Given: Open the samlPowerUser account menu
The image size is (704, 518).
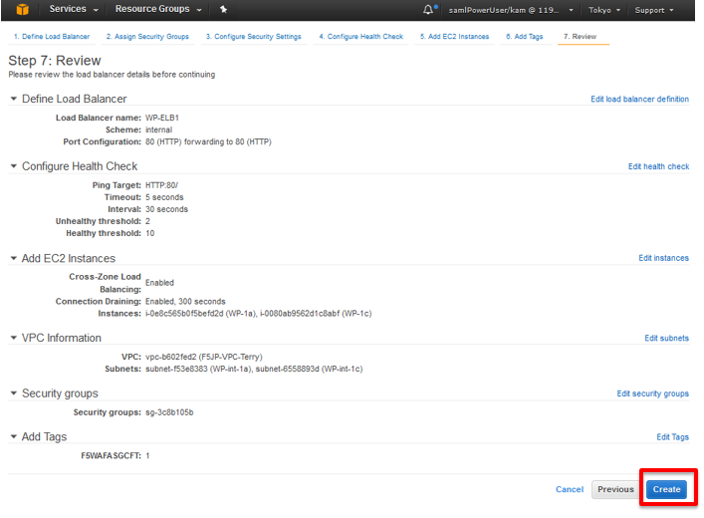Looking at the screenshot, I should pyautogui.click(x=511, y=10).
